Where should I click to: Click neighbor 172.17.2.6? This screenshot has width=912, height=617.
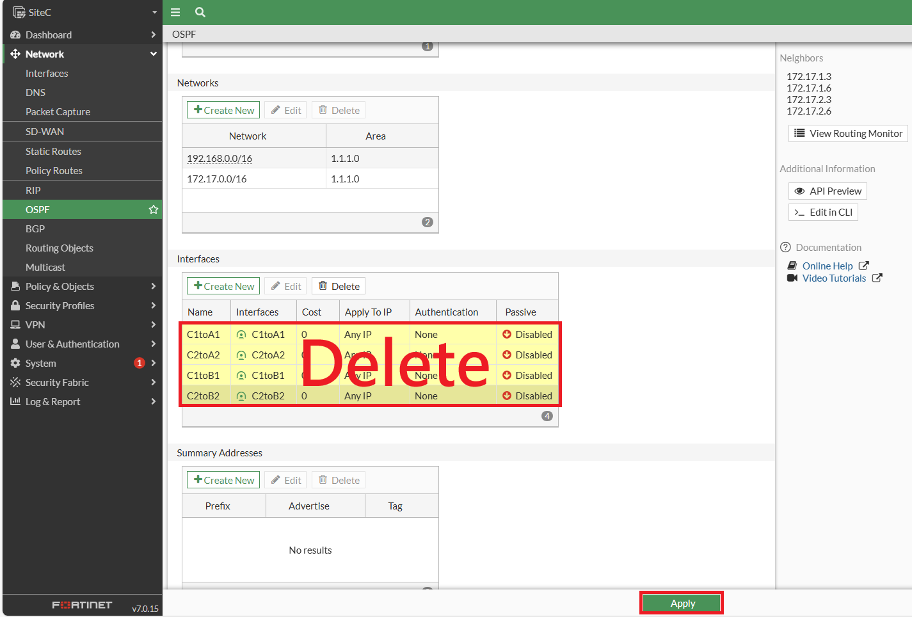click(x=809, y=111)
